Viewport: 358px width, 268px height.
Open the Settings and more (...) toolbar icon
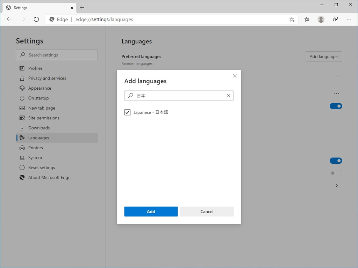pyautogui.click(x=349, y=19)
